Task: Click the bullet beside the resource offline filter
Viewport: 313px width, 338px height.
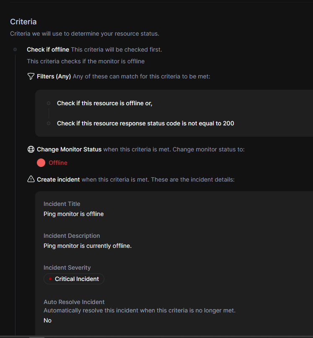Action: (49, 103)
